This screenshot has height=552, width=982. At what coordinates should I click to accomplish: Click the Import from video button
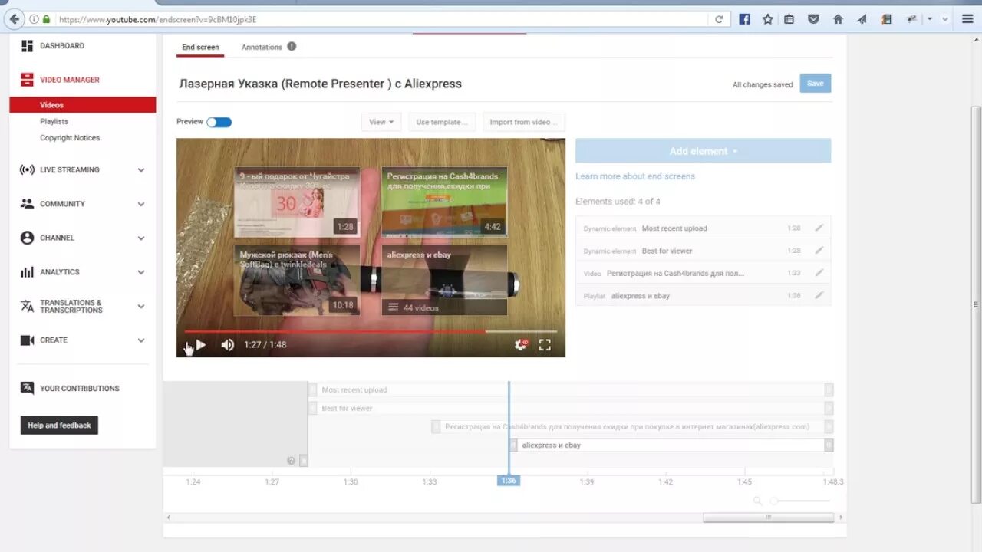coord(523,122)
